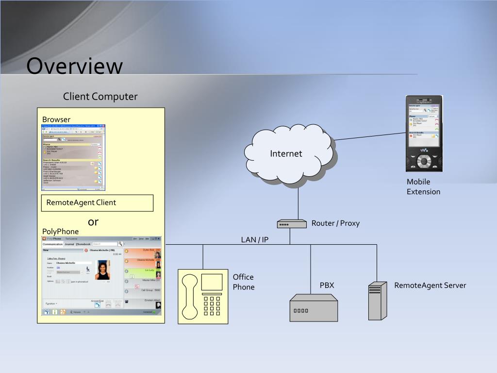The image size is (497, 373).
Task: Click the browser address bar in the thumbnail
Action: 60,129
